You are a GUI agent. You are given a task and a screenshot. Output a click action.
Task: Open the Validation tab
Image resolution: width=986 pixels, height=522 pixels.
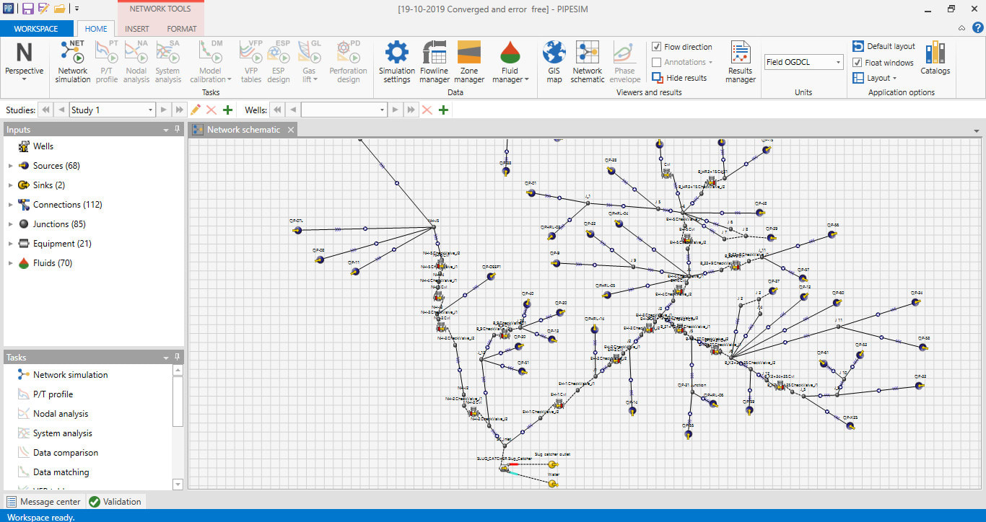click(x=115, y=502)
